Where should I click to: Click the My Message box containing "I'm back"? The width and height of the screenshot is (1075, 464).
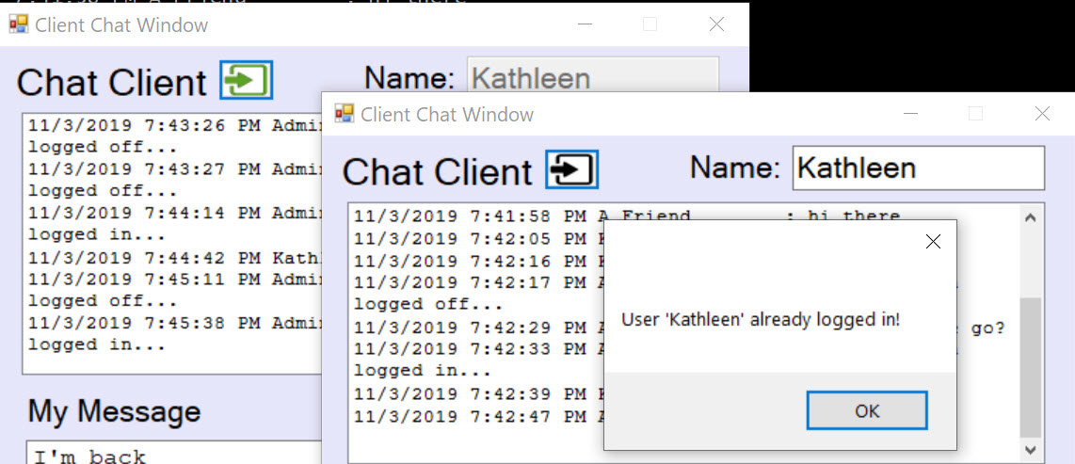(173, 453)
